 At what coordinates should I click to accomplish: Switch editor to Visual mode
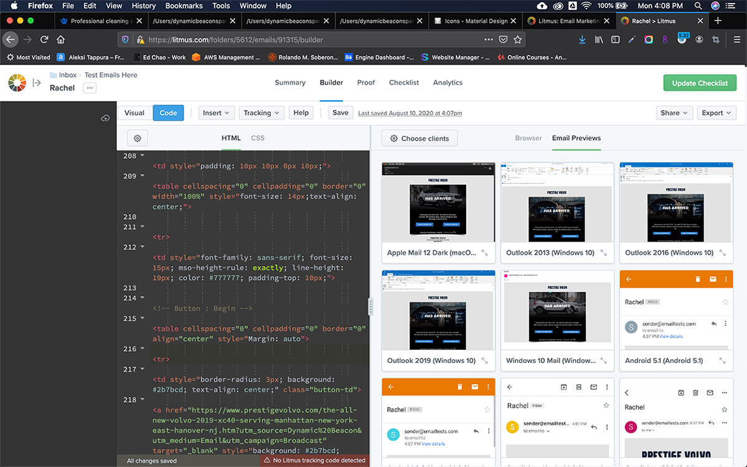pos(134,113)
